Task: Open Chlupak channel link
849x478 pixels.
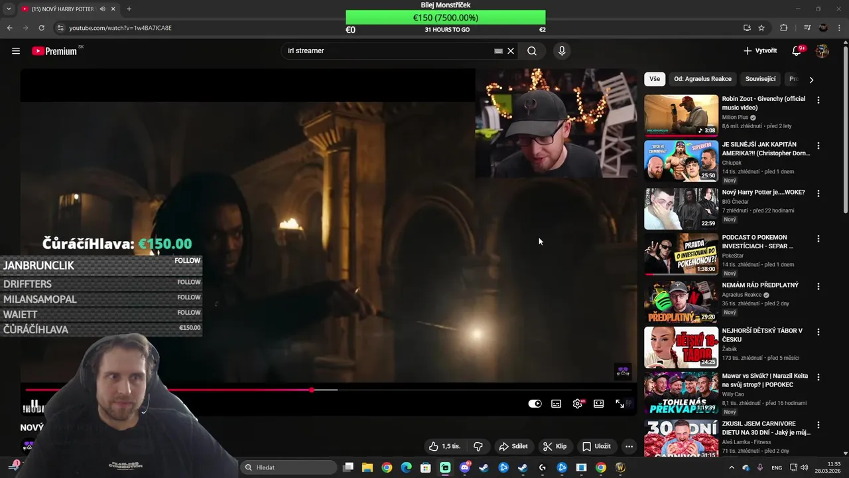Action: click(732, 163)
